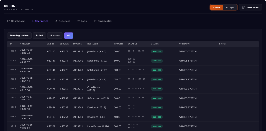266x131 pixels.
Task: Switch to the Diagnostics tab
Action: [x=103, y=21]
